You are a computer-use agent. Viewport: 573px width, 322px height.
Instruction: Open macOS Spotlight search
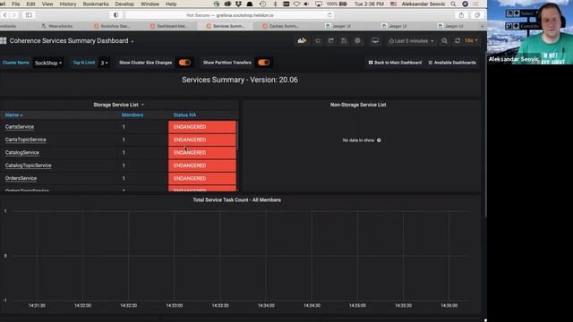[453, 4]
